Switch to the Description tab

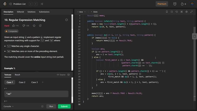[x=8, y=12]
